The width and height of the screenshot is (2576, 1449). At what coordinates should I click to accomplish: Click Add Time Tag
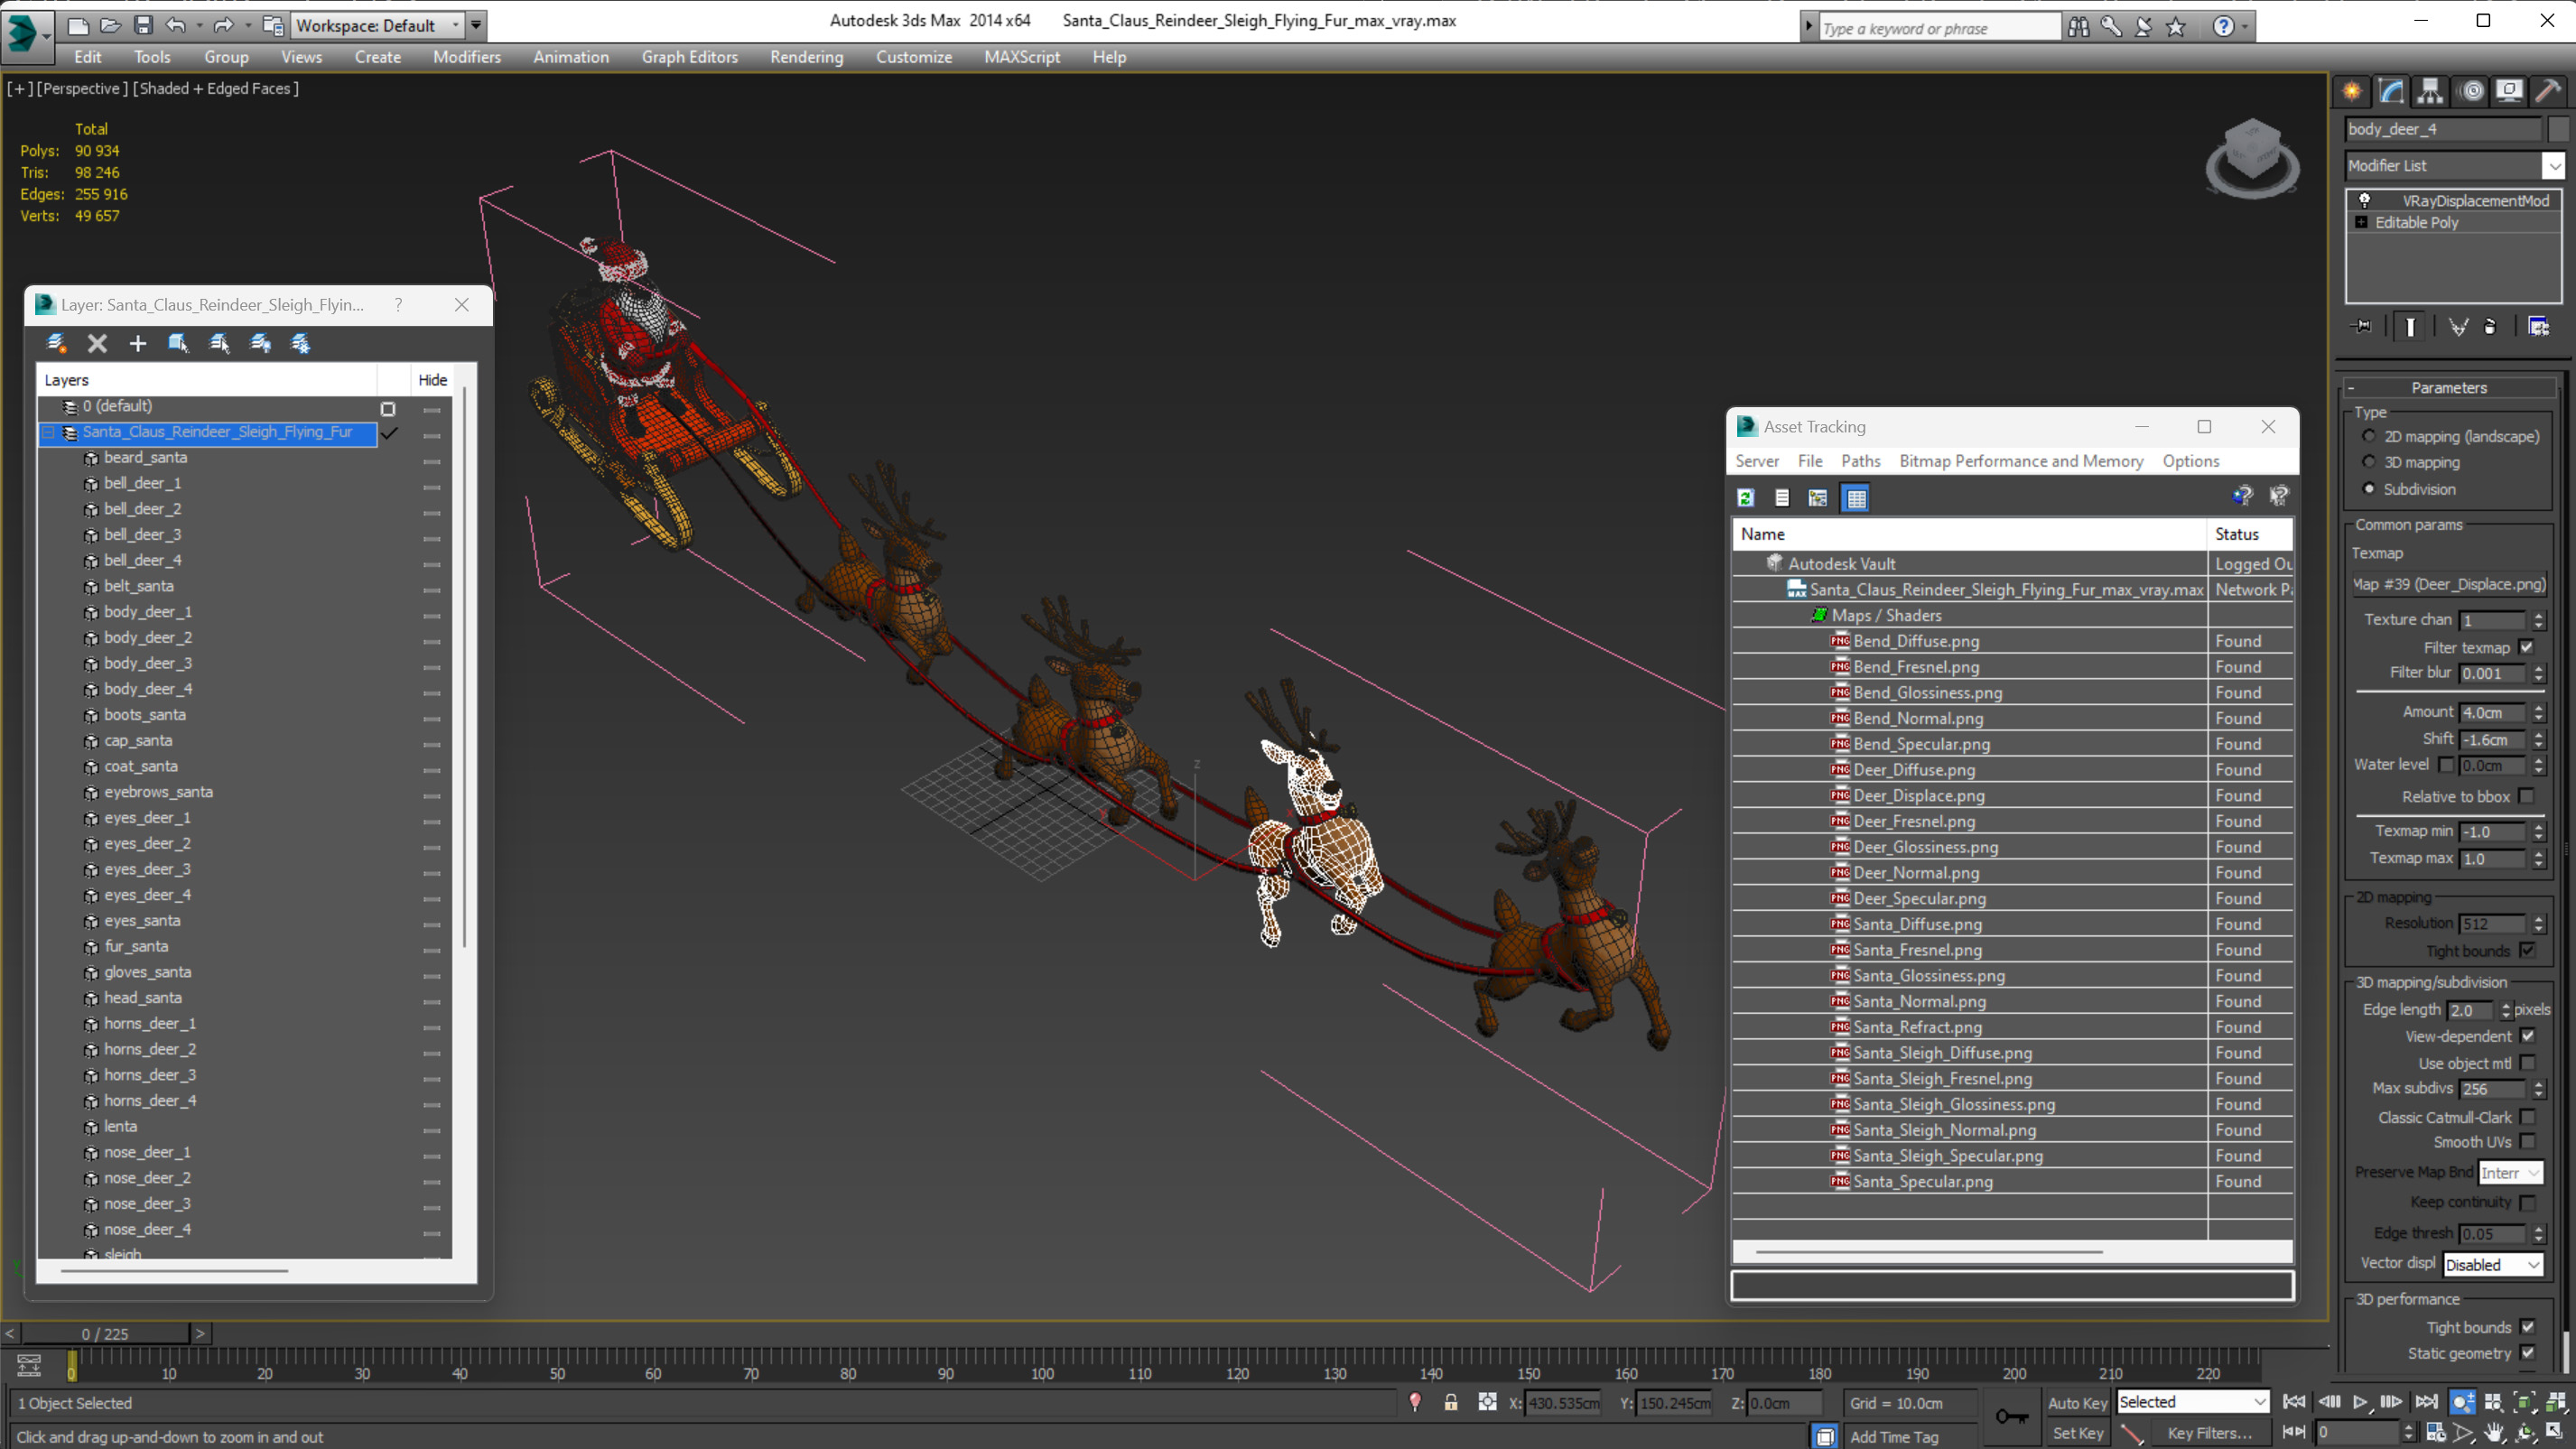point(1893,1436)
